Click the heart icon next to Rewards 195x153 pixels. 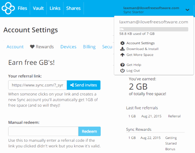32,47
